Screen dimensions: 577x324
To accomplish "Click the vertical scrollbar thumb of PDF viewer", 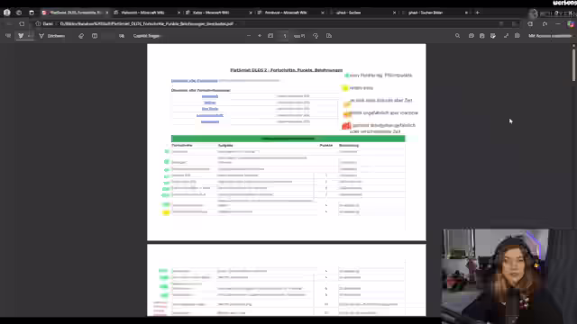I will (573, 65).
